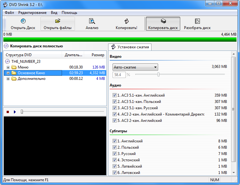Stop preview with red stop button
This screenshot has width=240, height=185.
(8, 112)
